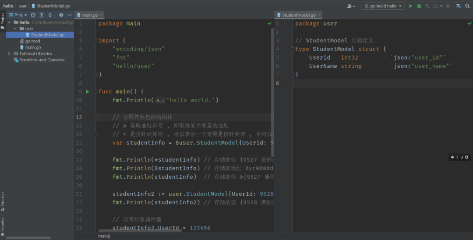This screenshot has width=473, height=240.
Task: Collapse the user folder in the tree
Action: [x=15, y=28]
